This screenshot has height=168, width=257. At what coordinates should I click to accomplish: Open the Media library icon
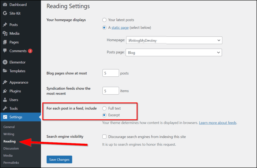pyautogui.click(x=5, y=33)
